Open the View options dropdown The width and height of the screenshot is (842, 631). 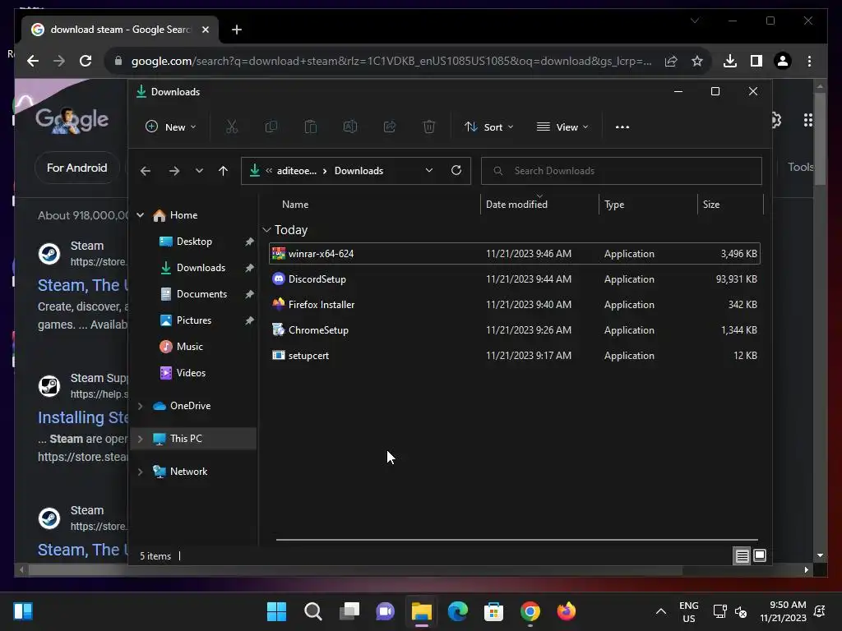[562, 127]
